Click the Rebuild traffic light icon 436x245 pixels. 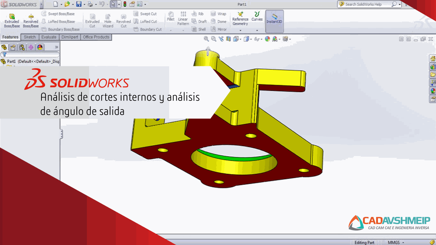pos(125,4)
